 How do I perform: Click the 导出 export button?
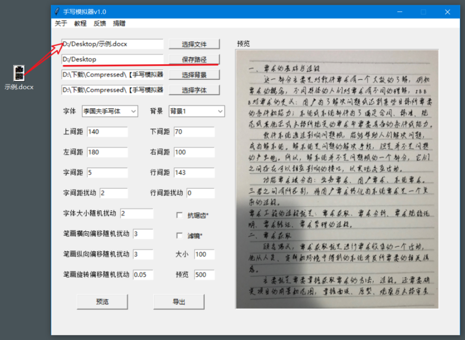(179, 302)
